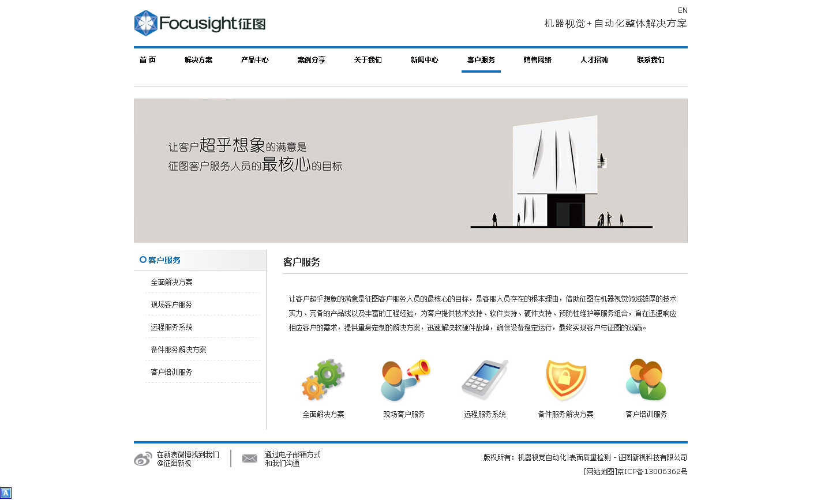Image resolution: width=821 pixels, height=500 pixels.
Task: Click the input method indicator icon in the corner
Action: tap(6, 493)
